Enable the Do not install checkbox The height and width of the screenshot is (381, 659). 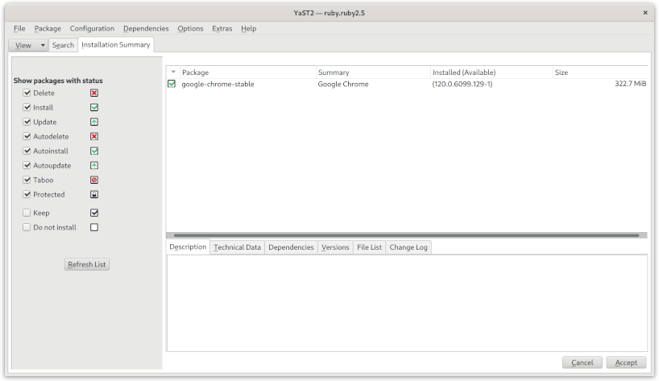(27, 228)
